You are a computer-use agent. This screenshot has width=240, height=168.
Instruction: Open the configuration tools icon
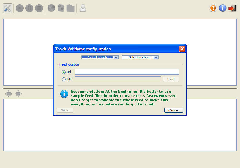[7, 8]
